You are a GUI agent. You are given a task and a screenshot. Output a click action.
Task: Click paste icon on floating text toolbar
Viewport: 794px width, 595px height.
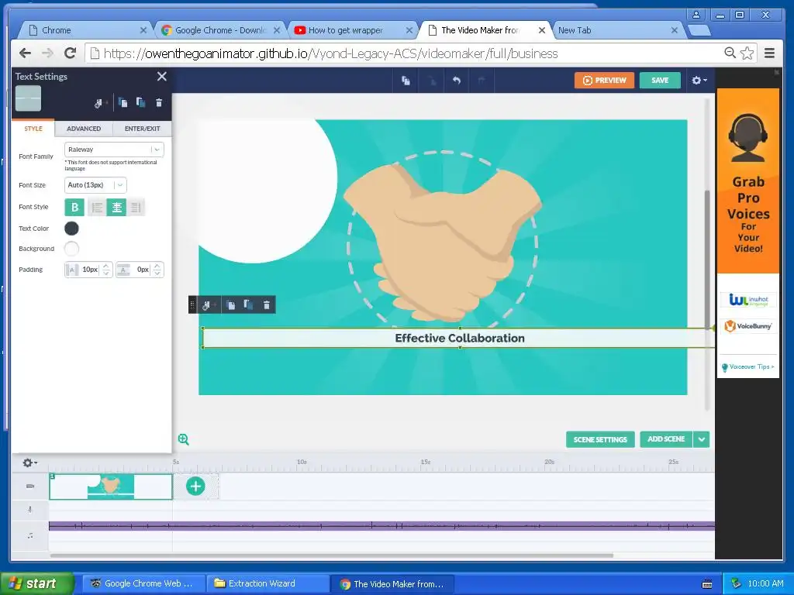248,304
